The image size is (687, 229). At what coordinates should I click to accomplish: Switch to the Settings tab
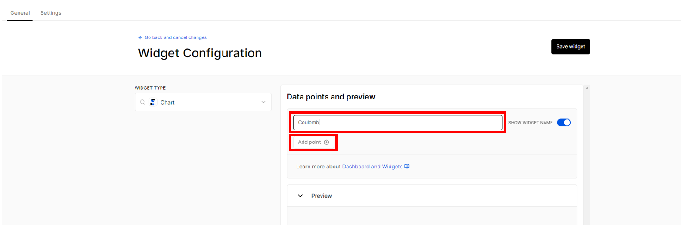pos(51,13)
